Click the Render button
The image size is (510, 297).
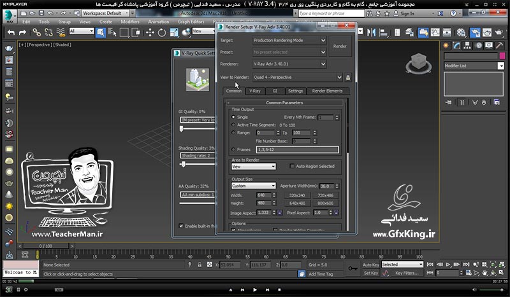(340, 46)
